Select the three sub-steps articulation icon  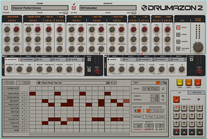tap(159, 111)
